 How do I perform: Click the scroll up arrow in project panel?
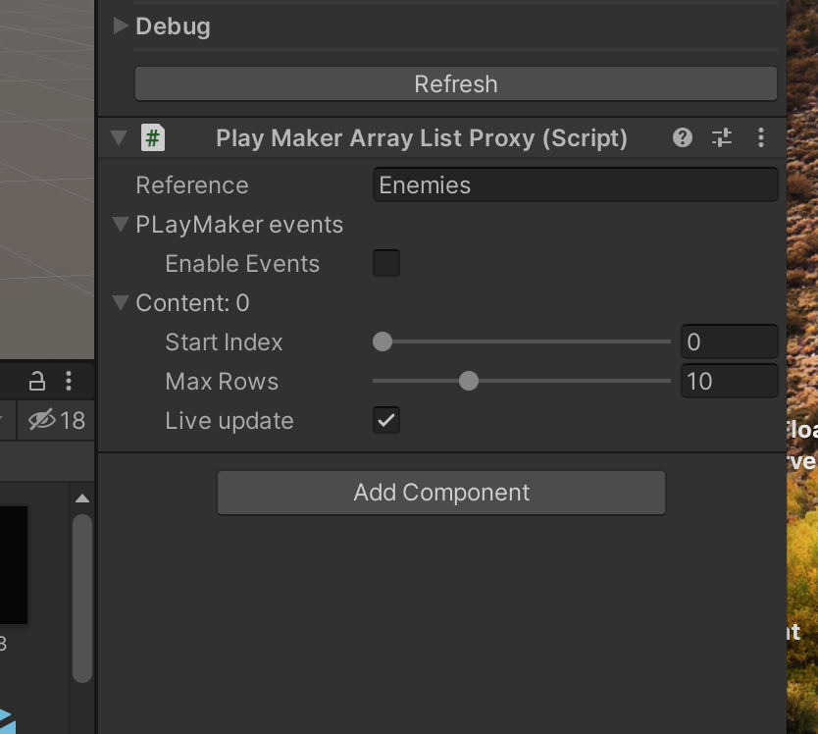[x=82, y=498]
